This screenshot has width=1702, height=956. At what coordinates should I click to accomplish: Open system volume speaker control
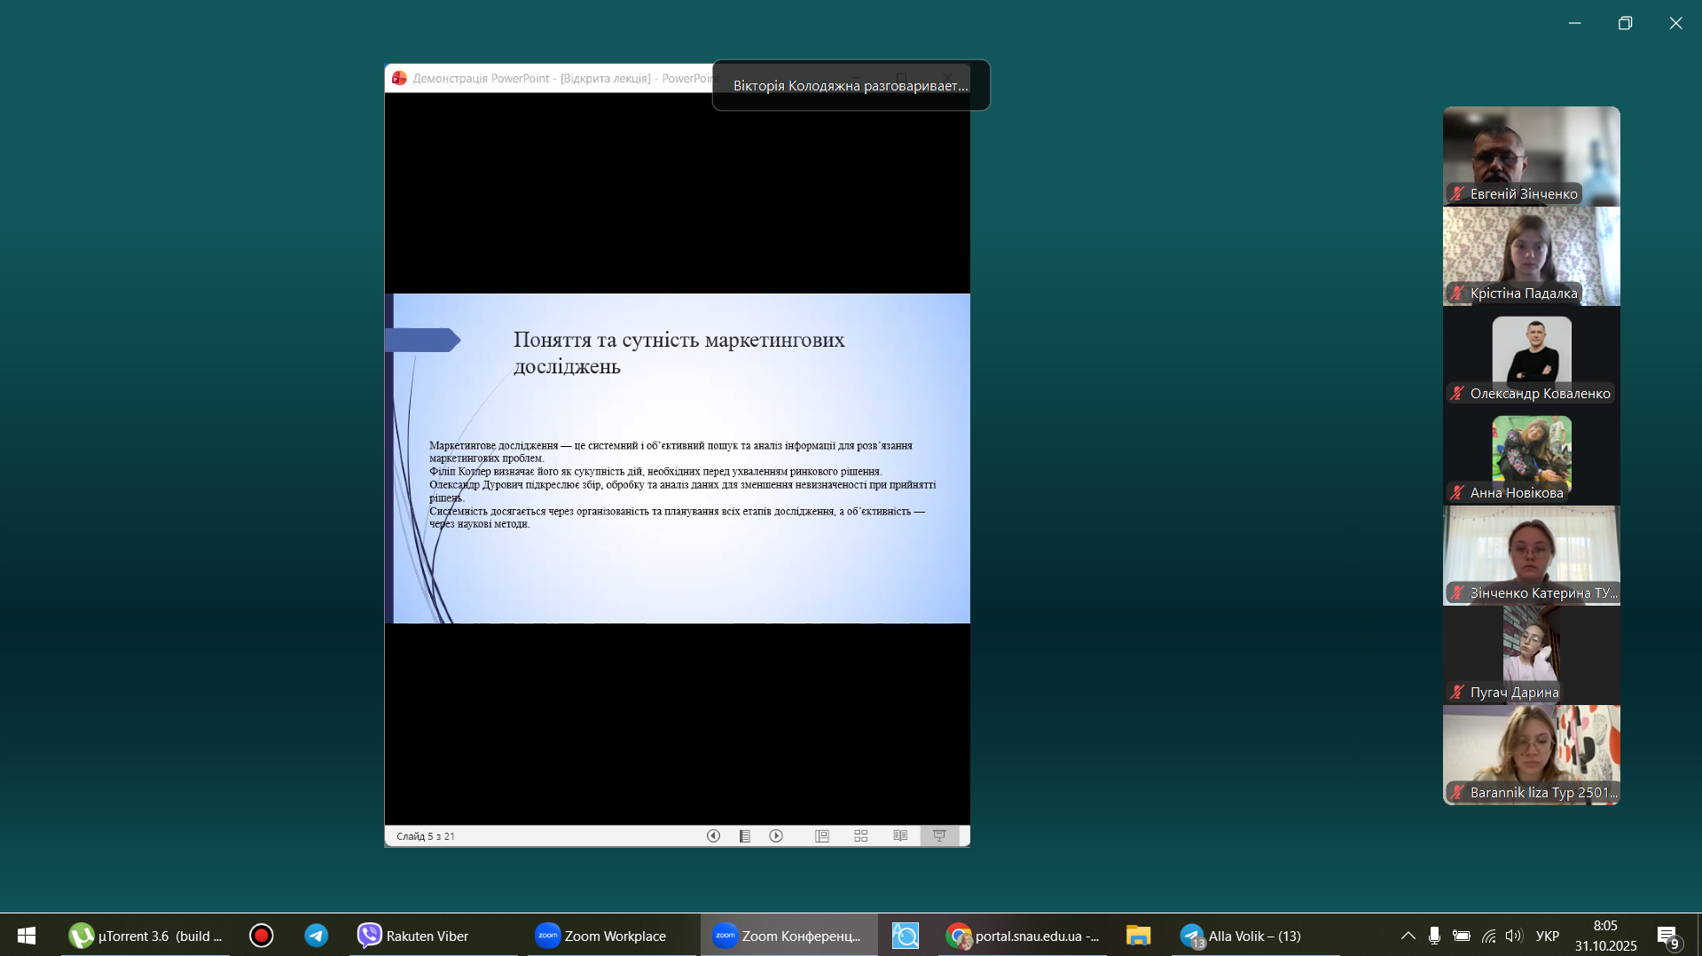(x=1513, y=936)
